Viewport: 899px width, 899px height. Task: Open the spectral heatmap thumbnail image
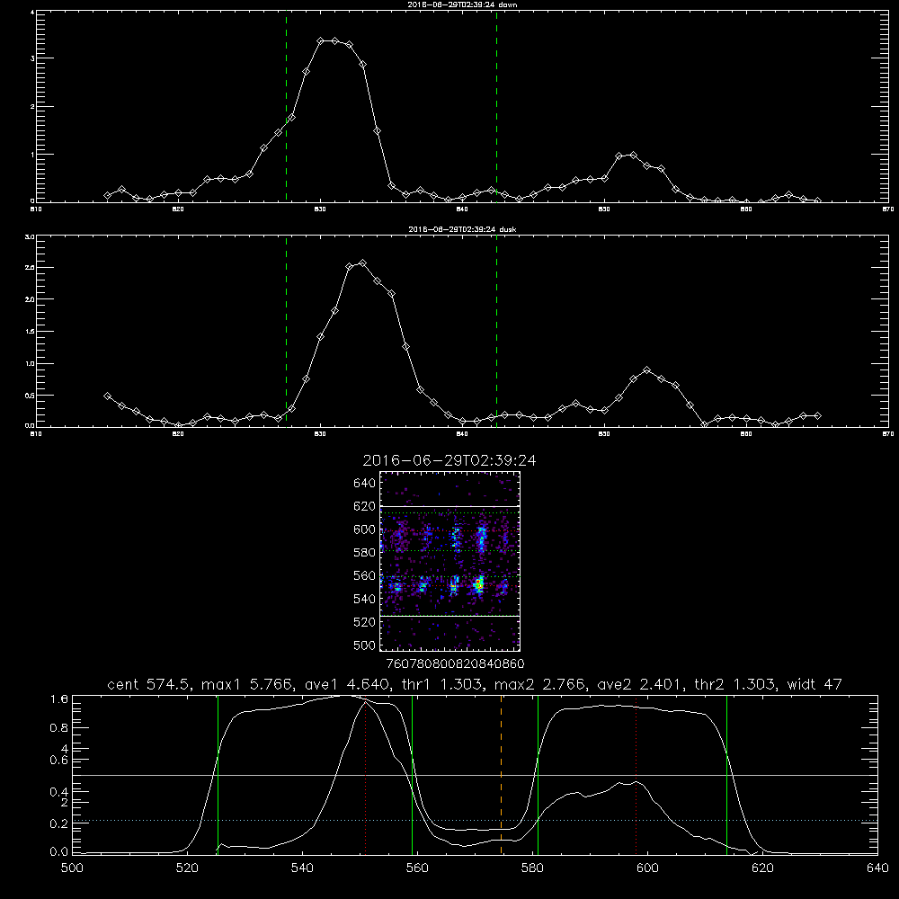click(x=450, y=561)
